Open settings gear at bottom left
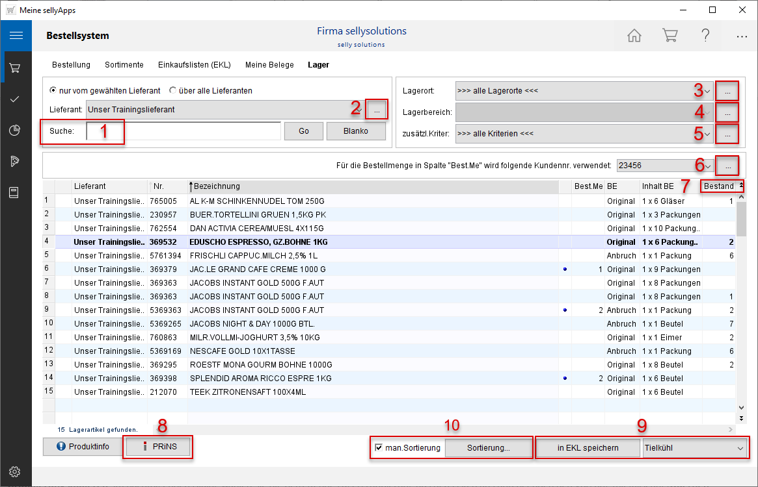This screenshot has height=487, width=758. tap(16, 471)
